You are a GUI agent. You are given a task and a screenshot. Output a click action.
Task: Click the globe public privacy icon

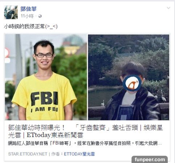(40, 16)
